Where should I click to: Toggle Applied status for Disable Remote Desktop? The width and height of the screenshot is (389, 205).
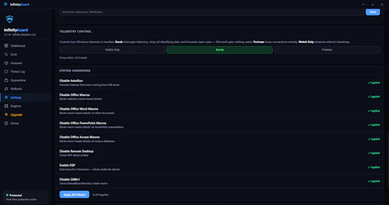coord(374,153)
